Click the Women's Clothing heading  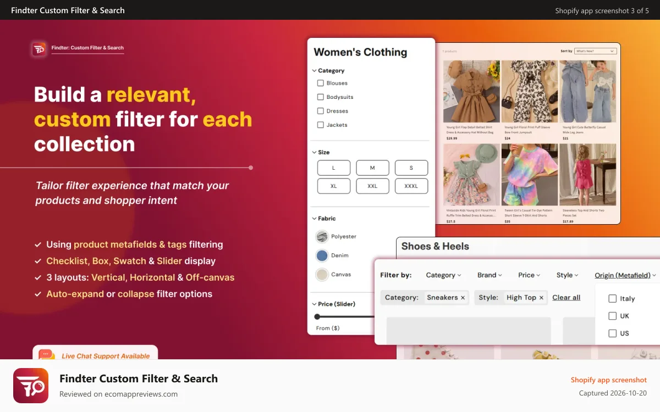(x=360, y=52)
